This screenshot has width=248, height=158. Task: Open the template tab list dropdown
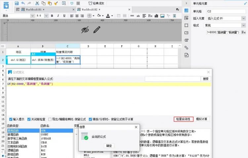178,10
